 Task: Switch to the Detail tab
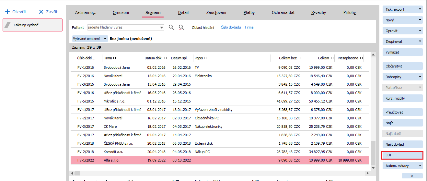(x=183, y=13)
